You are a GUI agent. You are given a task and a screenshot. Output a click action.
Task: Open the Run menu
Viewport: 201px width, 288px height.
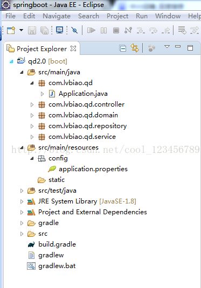(142, 16)
